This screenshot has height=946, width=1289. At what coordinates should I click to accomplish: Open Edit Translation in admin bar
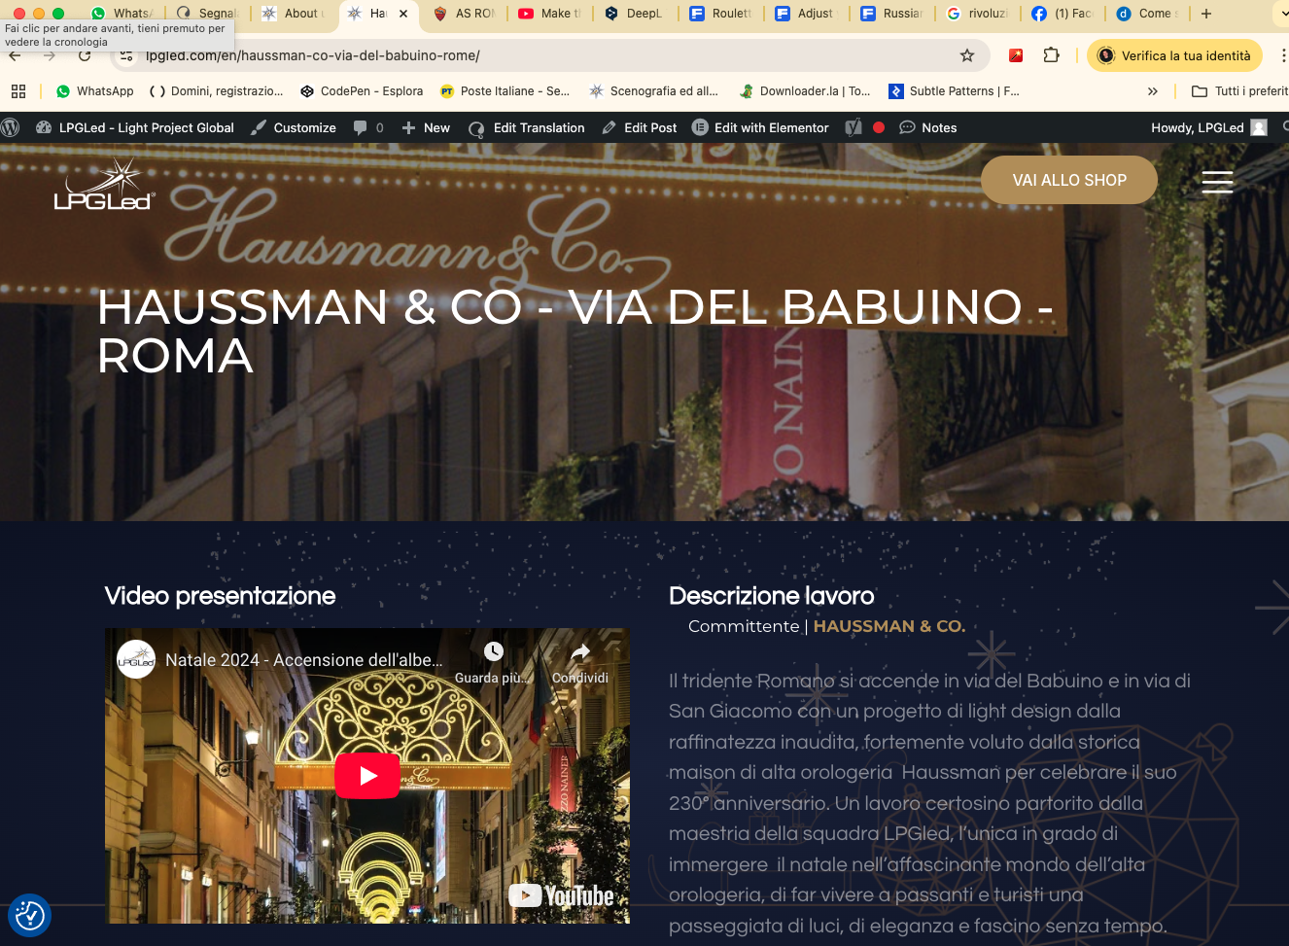(527, 127)
